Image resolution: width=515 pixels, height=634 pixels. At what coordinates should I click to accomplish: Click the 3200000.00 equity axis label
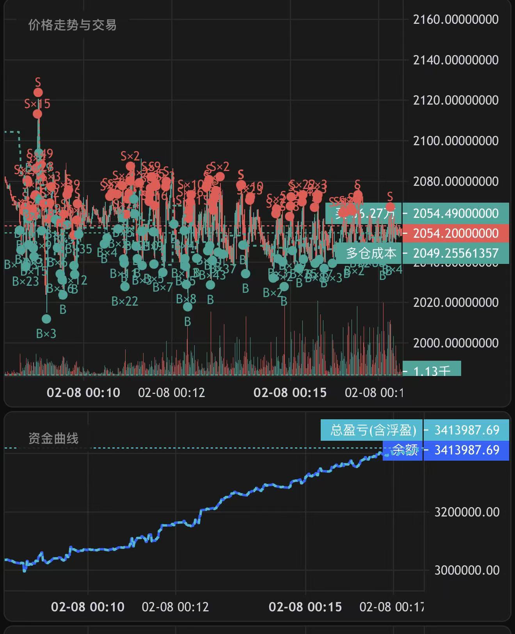point(467,512)
